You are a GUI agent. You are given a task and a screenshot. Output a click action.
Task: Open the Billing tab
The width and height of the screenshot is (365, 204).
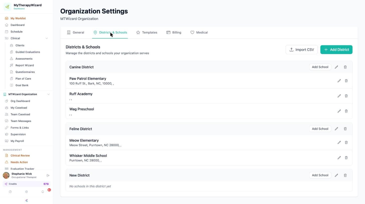tap(174, 33)
